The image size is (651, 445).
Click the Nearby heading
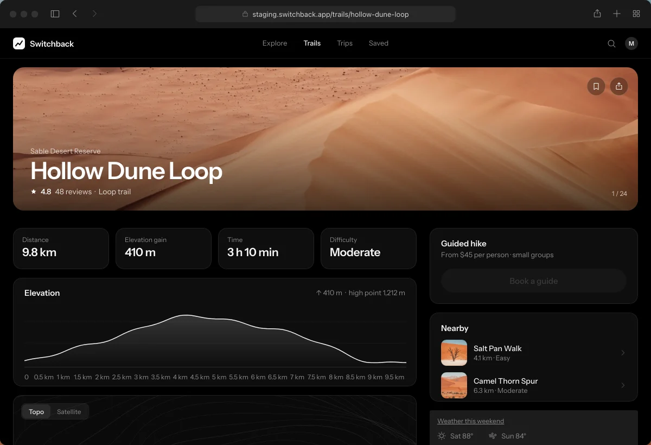455,328
